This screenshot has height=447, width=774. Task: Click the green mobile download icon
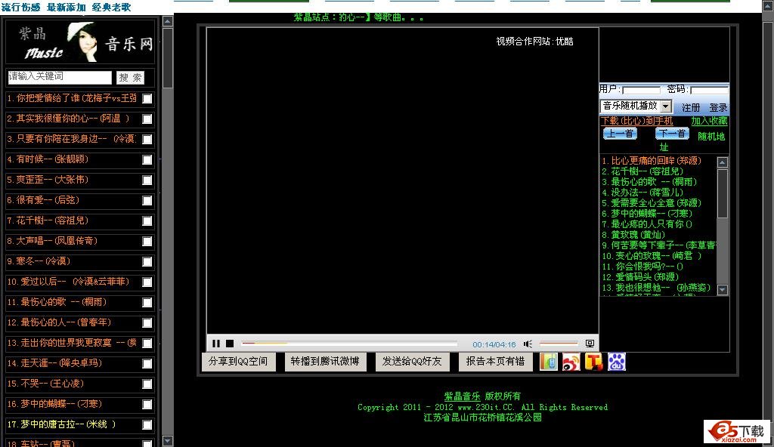pos(547,362)
